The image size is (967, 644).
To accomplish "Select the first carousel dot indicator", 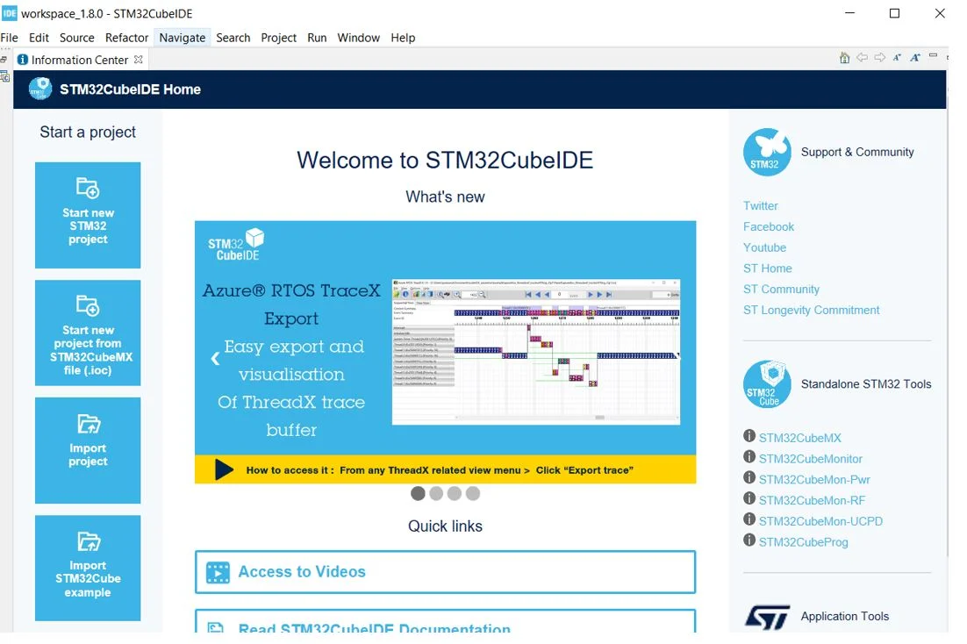I will [418, 494].
